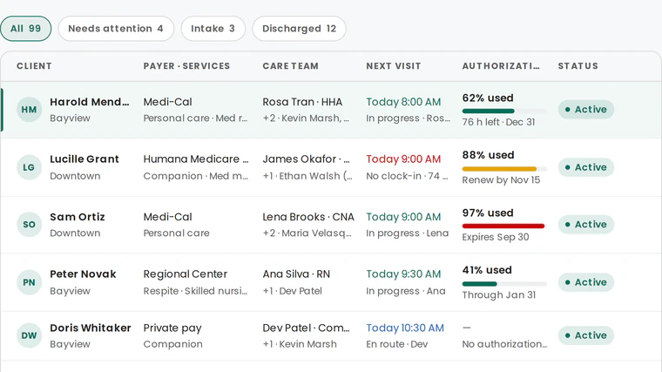Click +1 · Ethan Walsh team member
Viewport: 662px width, 372px height.
(307, 176)
